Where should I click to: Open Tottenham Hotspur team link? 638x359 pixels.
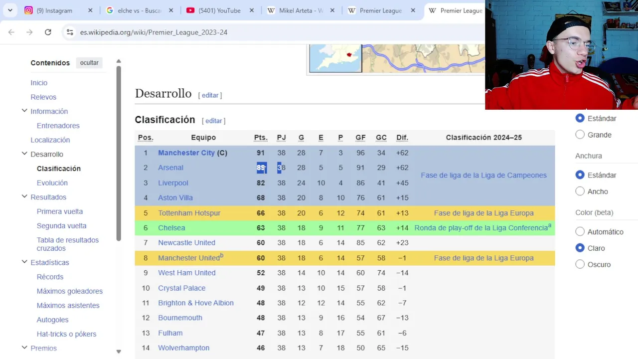[189, 213]
